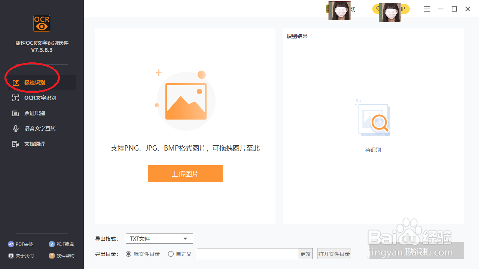Open 软件帮助 software help
The width and height of the screenshot is (479, 269).
[61, 256]
